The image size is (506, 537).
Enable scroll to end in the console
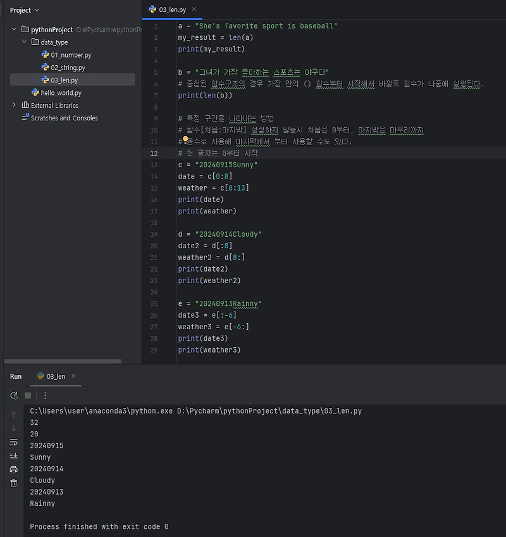pyautogui.click(x=13, y=455)
